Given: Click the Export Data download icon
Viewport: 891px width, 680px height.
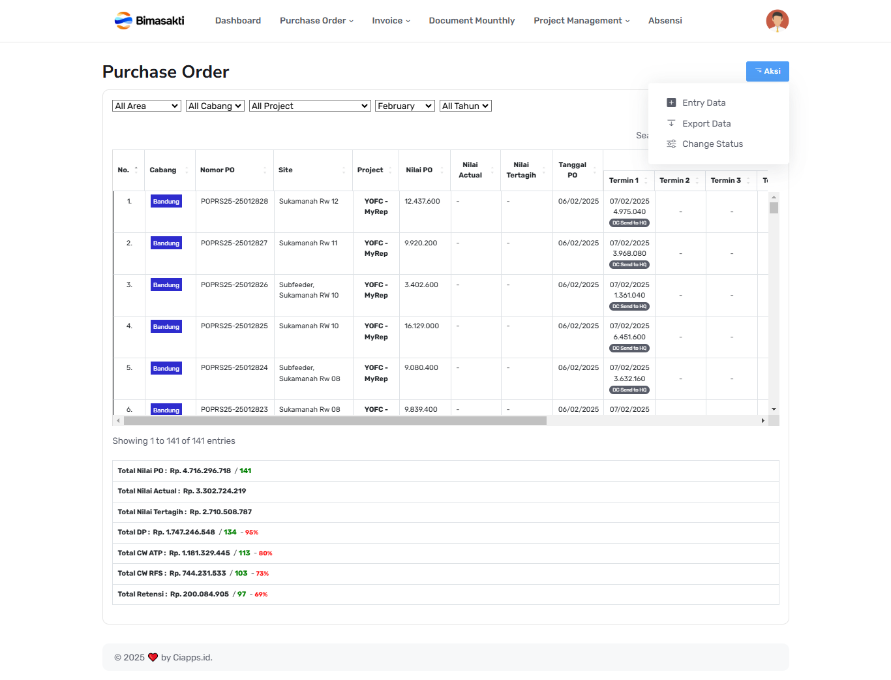Looking at the screenshot, I should click(671, 123).
